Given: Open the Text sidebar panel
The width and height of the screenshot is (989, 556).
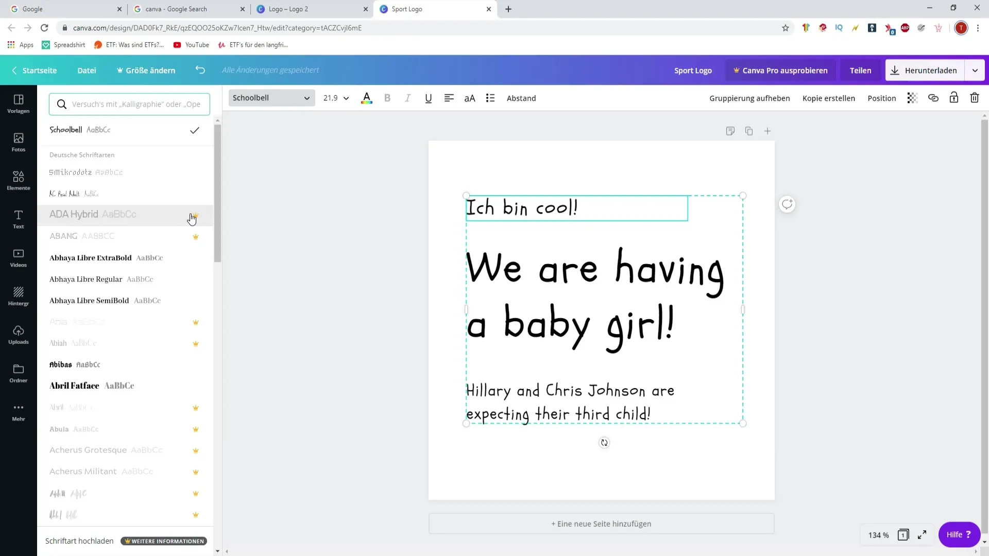Looking at the screenshot, I should (x=19, y=219).
